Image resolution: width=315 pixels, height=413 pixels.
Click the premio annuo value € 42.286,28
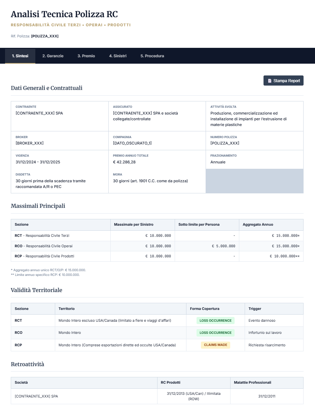point(124,162)
